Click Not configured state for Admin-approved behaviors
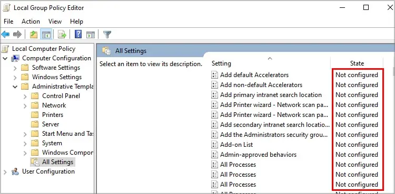Viewport: 395px width, 194px height. (x=357, y=155)
